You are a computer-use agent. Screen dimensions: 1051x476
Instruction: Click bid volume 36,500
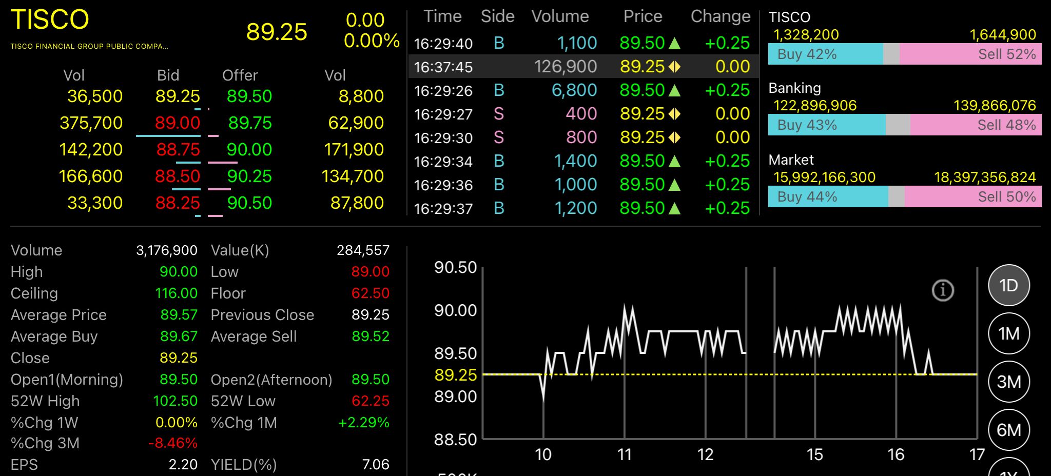pos(95,96)
